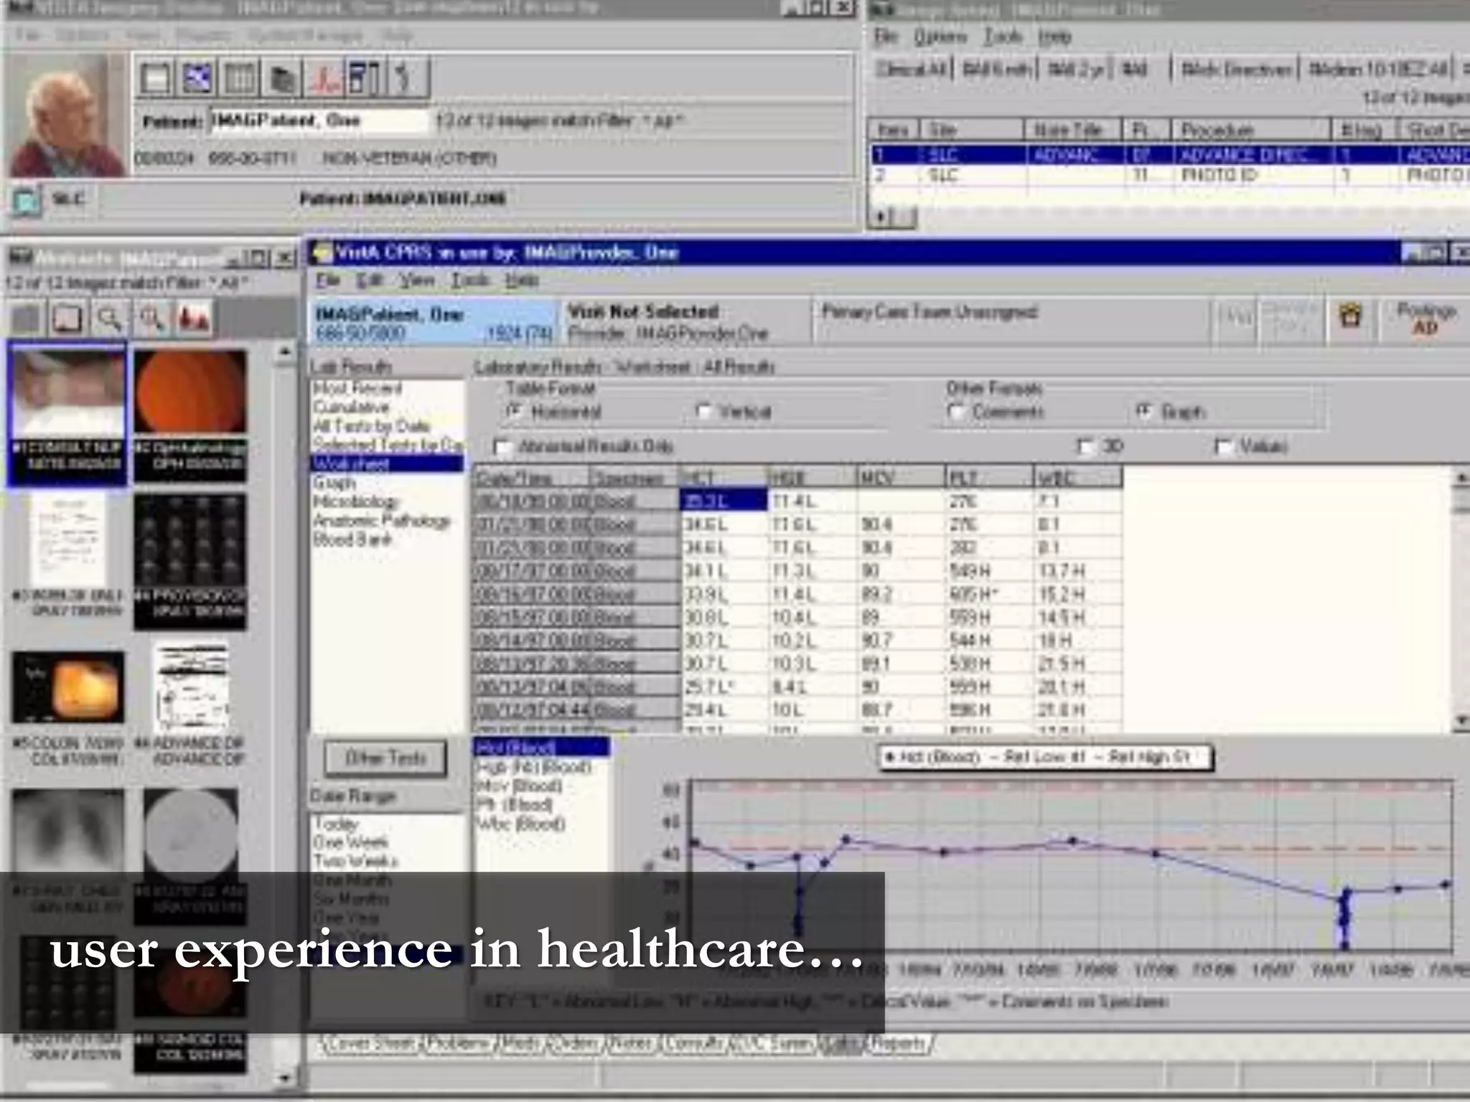The image size is (1470, 1102).
Task: Select Microbiology in Lab Results list
Action: (356, 501)
